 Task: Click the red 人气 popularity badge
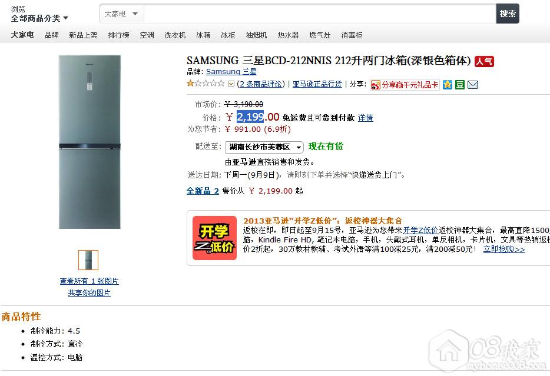pyautogui.click(x=484, y=61)
